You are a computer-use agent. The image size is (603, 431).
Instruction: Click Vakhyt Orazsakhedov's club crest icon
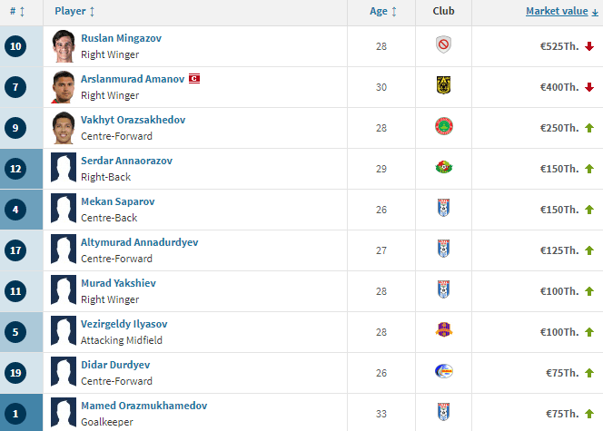click(443, 127)
